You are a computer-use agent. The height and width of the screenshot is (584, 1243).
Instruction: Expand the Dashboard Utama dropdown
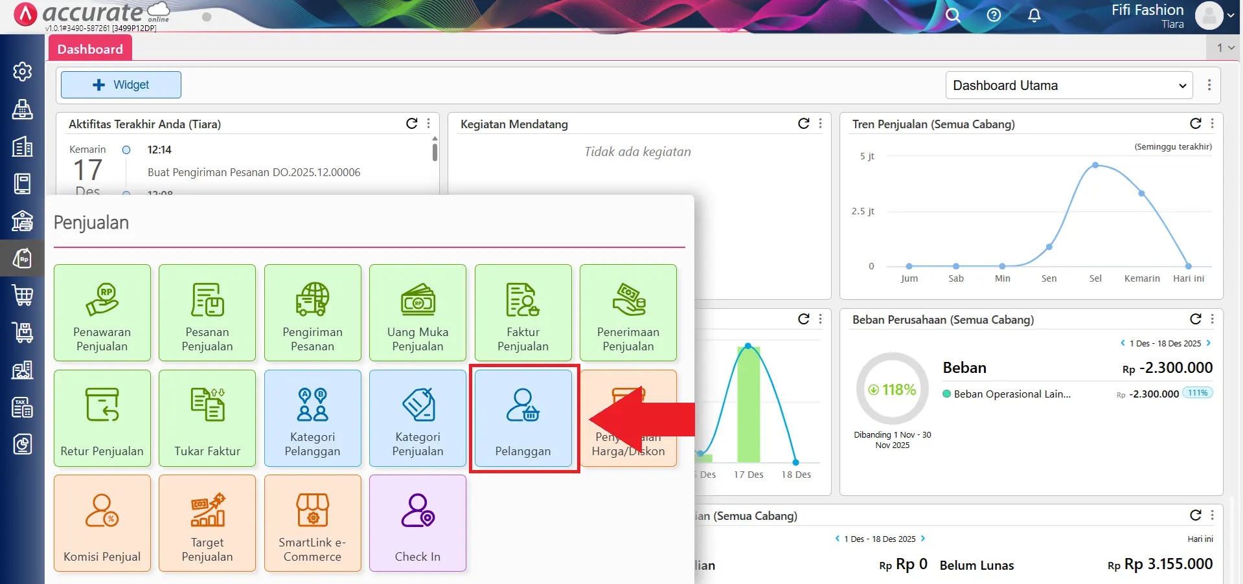1069,85
